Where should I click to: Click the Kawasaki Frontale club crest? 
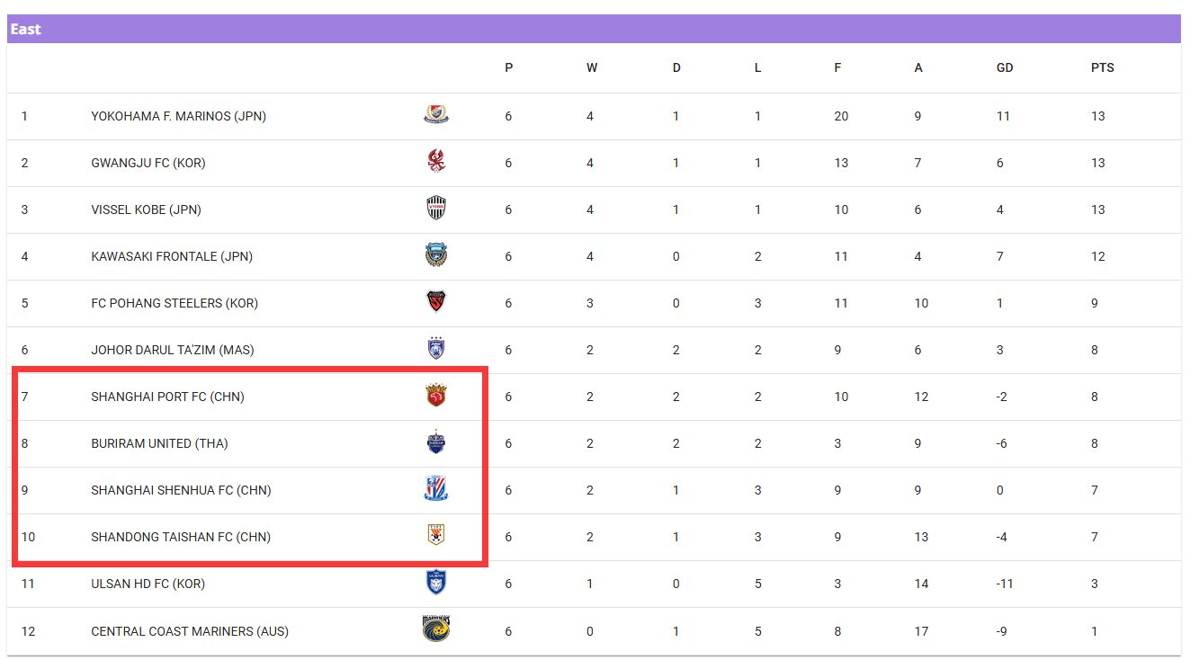[436, 255]
